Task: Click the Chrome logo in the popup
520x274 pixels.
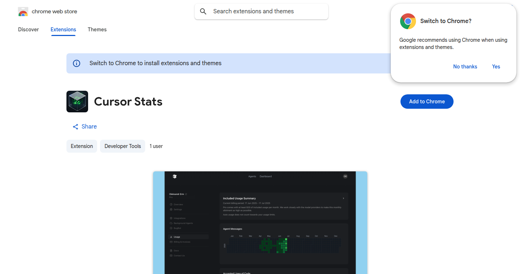Action: (x=408, y=21)
